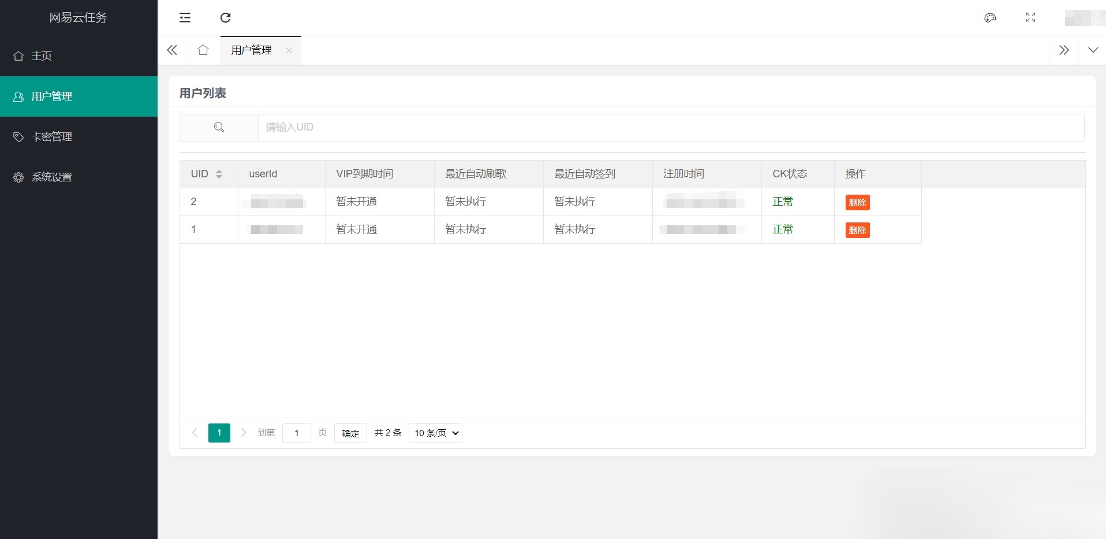Click the page number jump input
Image resolution: width=1106 pixels, height=539 pixels.
point(297,433)
